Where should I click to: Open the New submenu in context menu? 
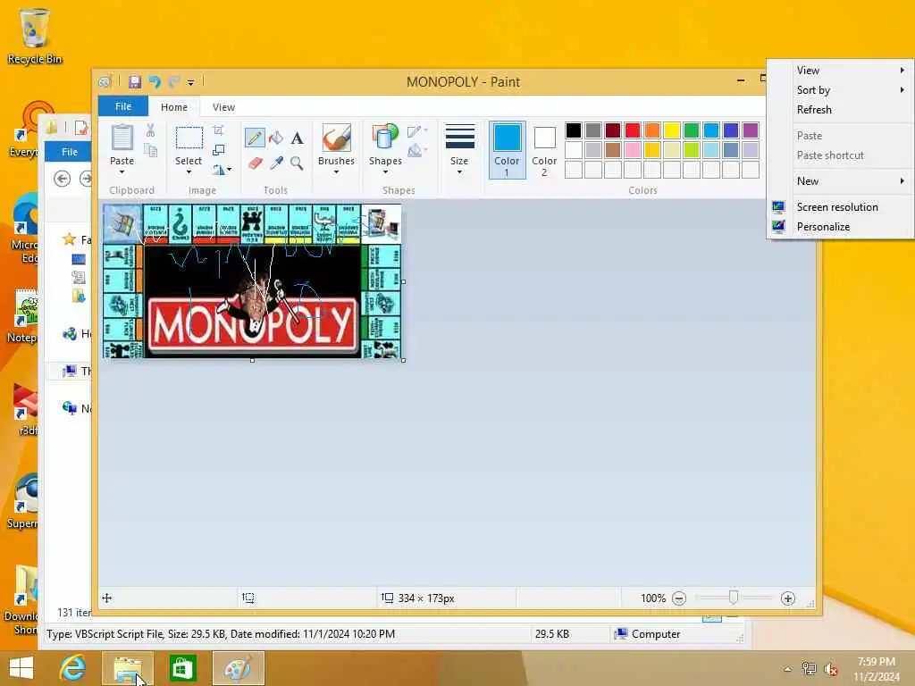(840, 180)
